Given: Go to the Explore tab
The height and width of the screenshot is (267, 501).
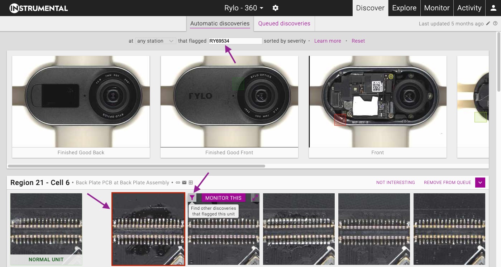Looking at the screenshot, I should 404,8.
